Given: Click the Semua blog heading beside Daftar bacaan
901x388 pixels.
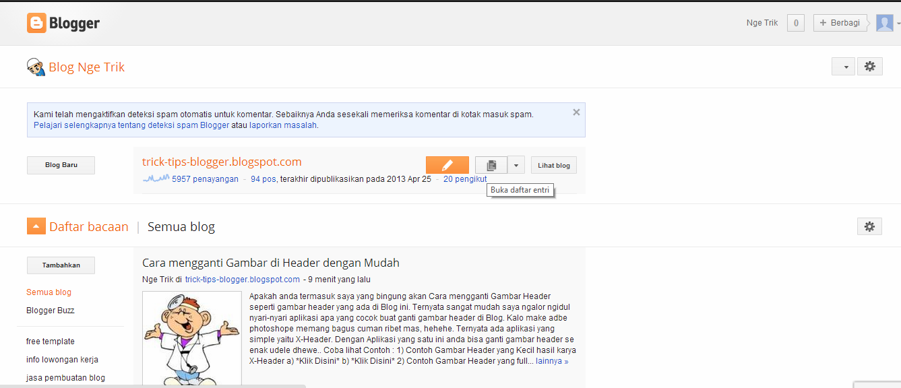Looking at the screenshot, I should tap(181, 227).
